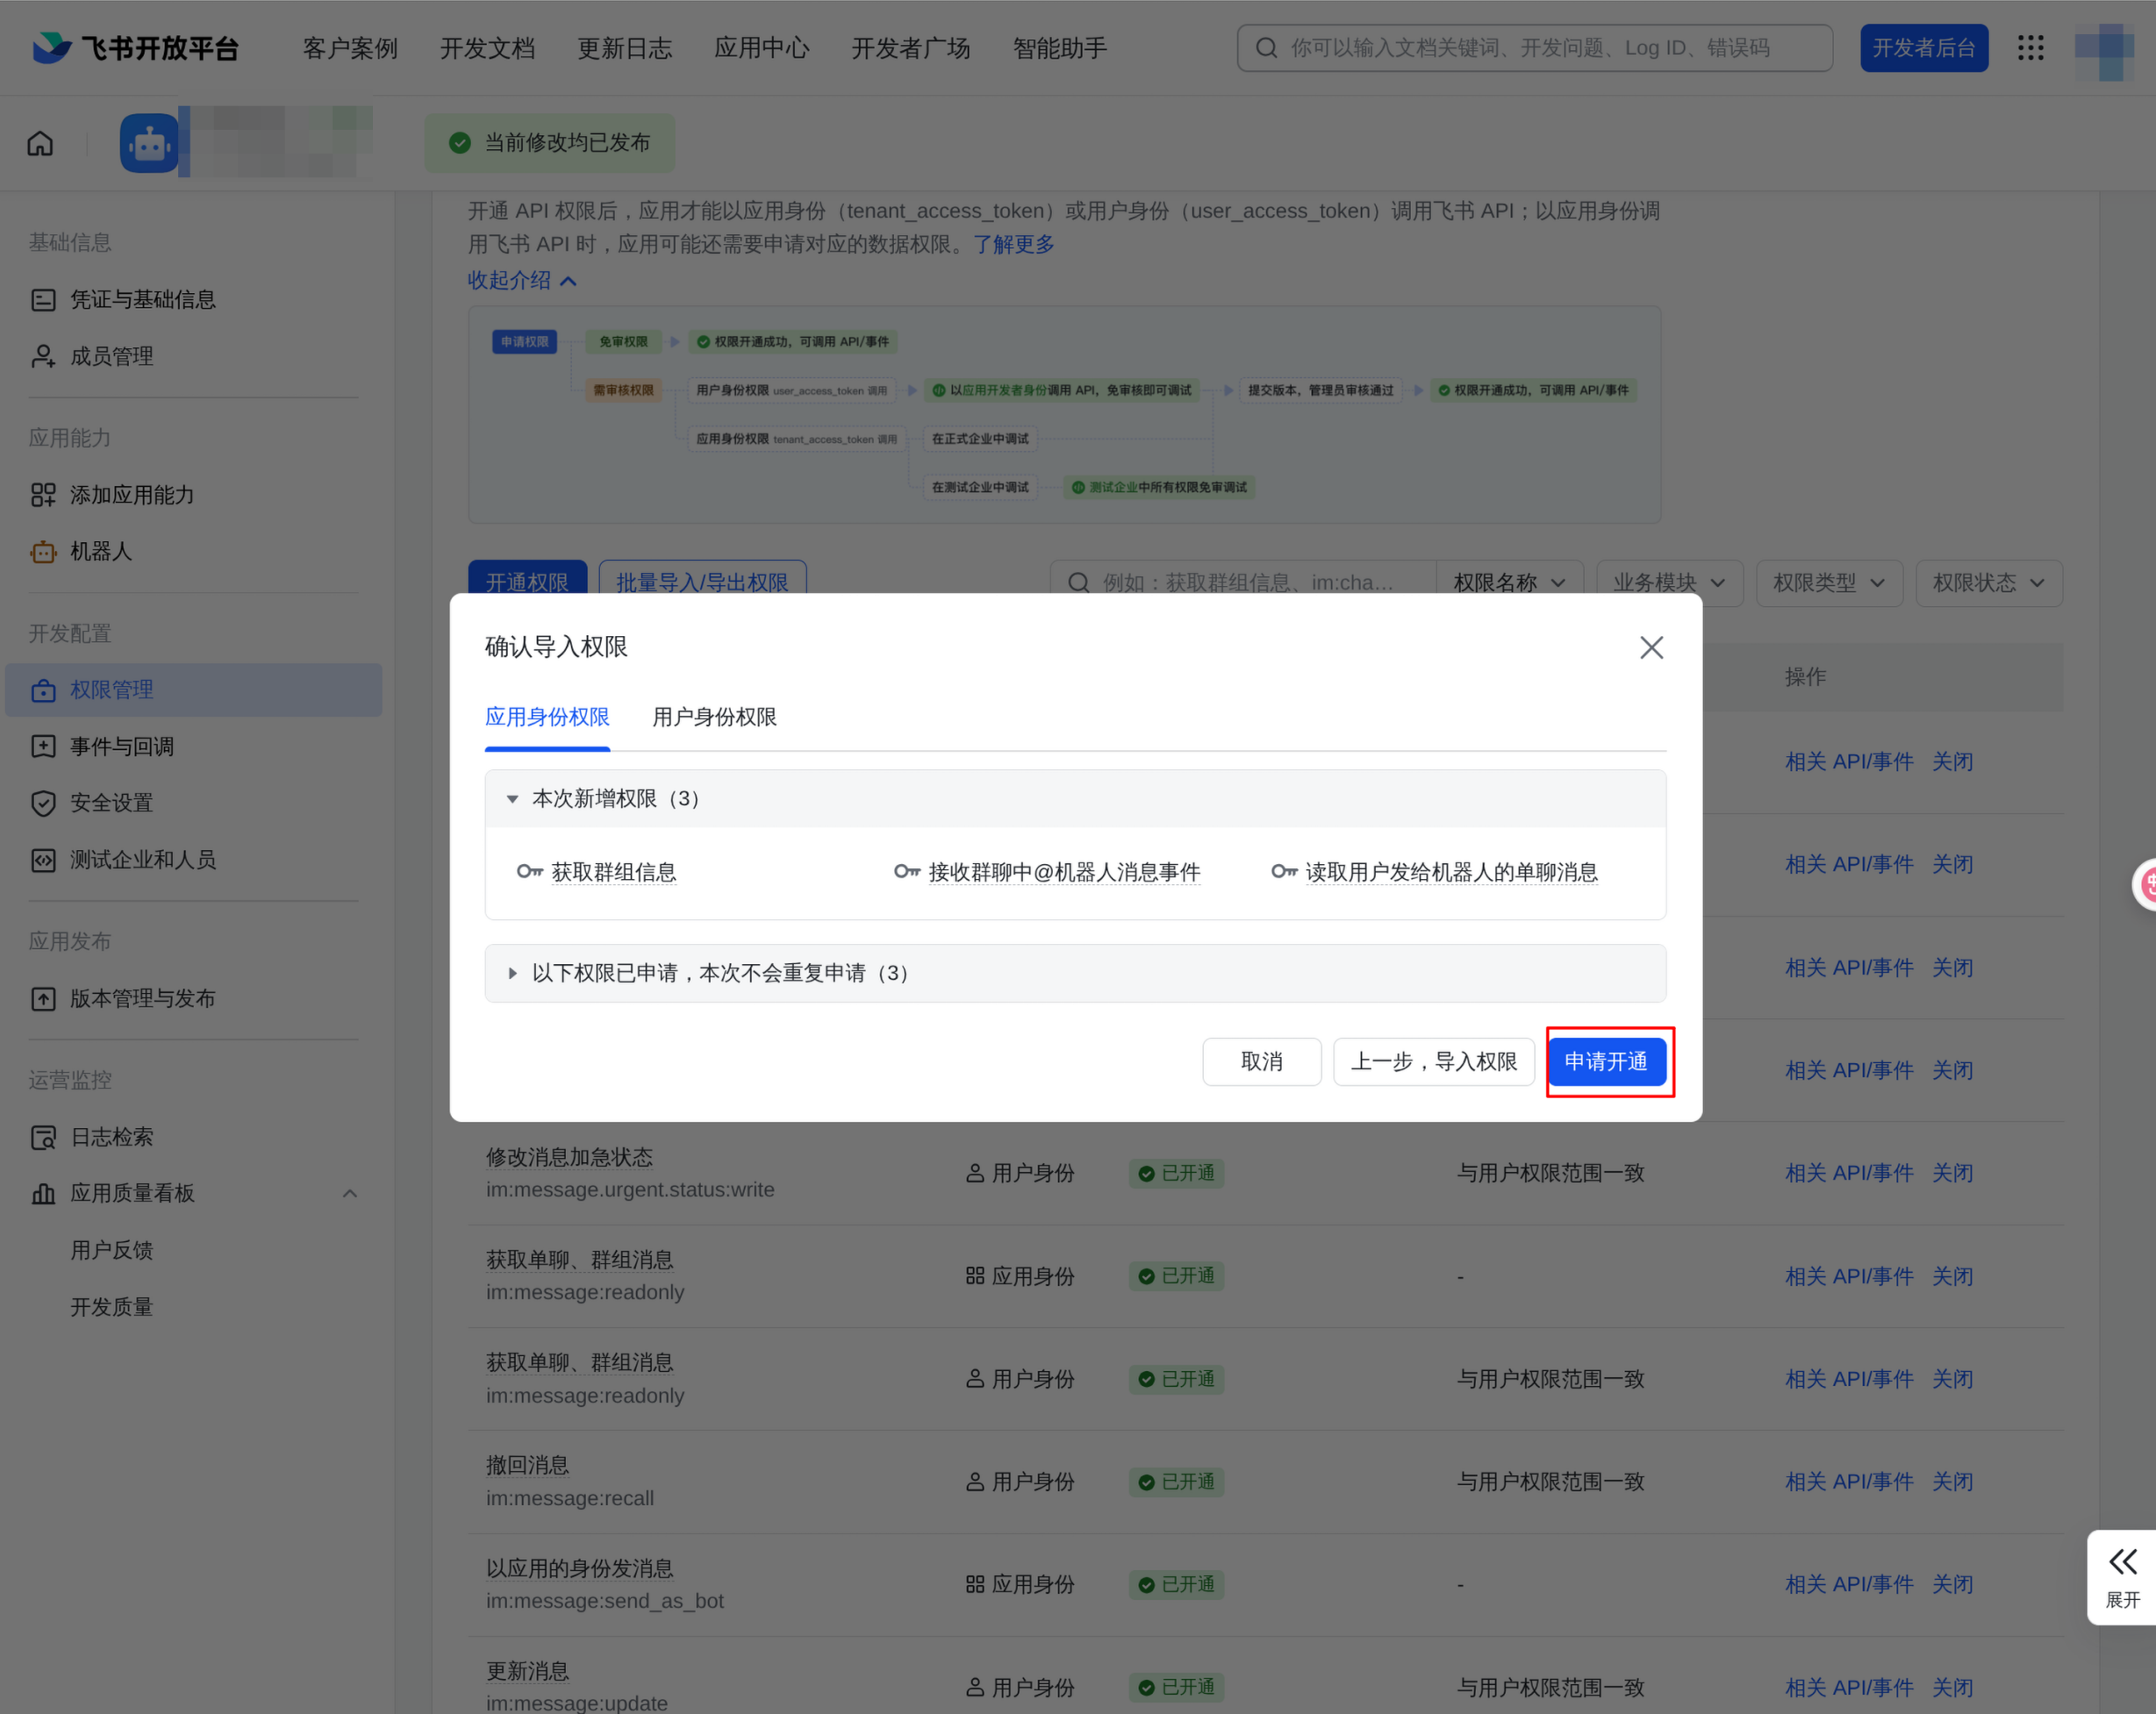Open the 业务模块 filter dropdown
The width and height of the screenshot is (2156, 1714).
point(1669,582)
